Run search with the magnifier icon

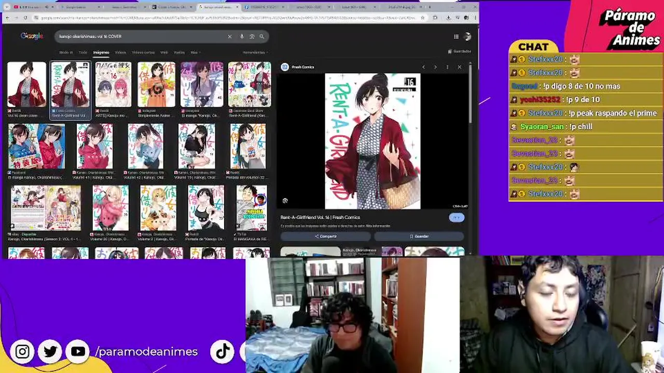pyautogui.click(x=262, y=36)
